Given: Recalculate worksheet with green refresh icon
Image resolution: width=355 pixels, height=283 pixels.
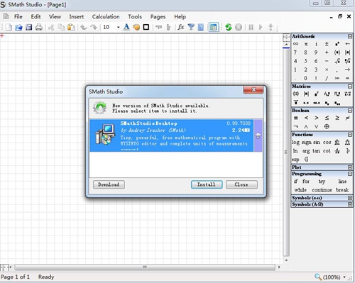Looking at the screenshot, I should (x=229, y=27).
